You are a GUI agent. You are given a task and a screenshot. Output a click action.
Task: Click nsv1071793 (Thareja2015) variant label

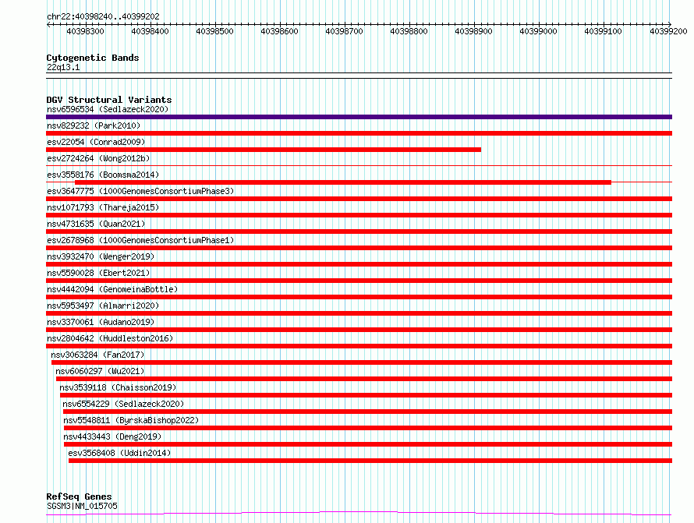point(103,207)
